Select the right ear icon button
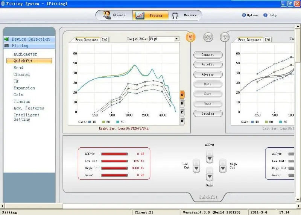The width and height of the screenshot is (301, 215). pos(190,37)
